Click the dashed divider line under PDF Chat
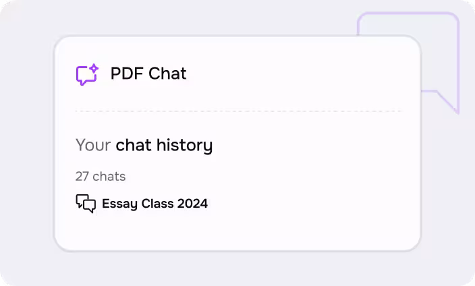475x286 pixels. tap(237, 111)
